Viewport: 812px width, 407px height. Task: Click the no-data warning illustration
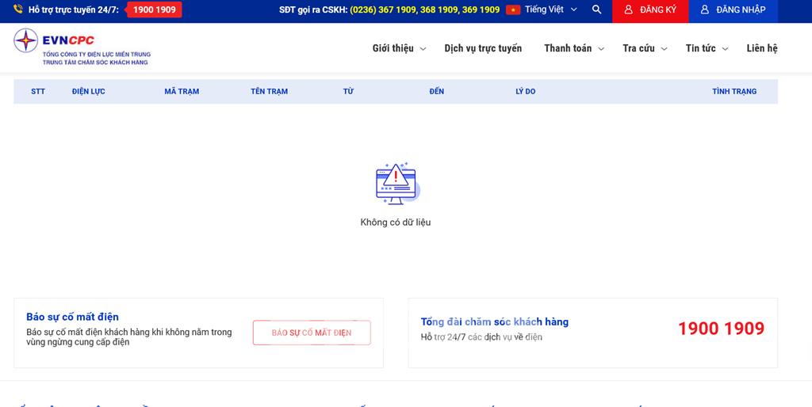pos(396,184)
